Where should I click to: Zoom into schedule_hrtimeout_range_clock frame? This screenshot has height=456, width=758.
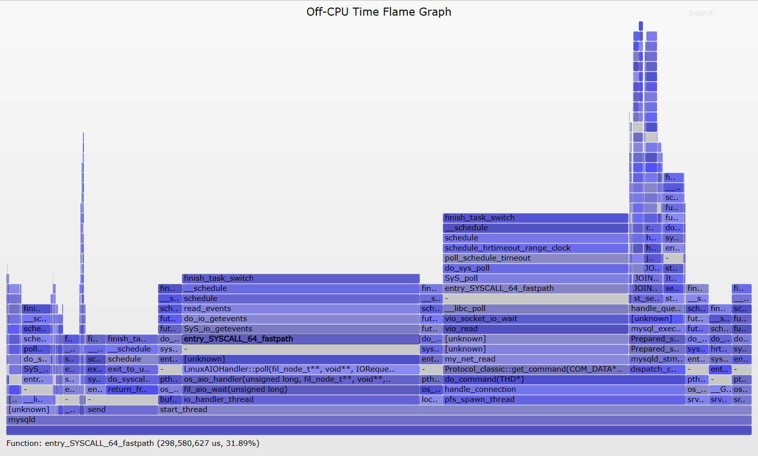pos(536,248)
